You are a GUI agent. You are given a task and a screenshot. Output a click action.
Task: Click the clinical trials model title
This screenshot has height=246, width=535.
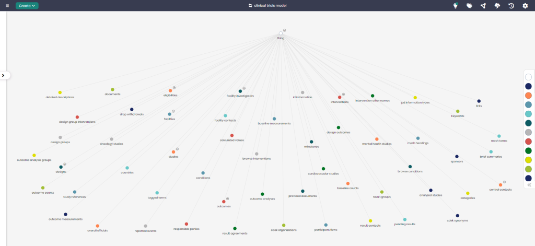tap(270, 6)
